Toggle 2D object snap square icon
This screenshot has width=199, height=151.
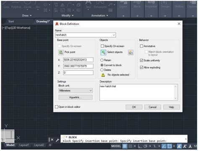(x=169, y=146)
